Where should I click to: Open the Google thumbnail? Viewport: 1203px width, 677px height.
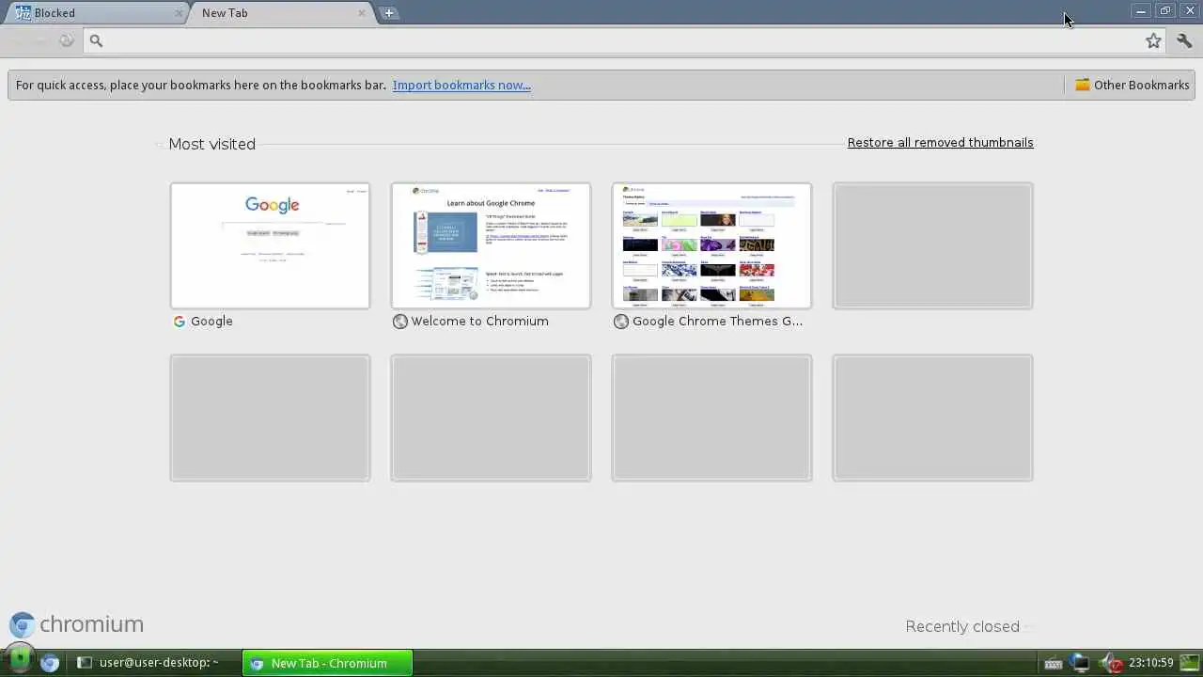coord(270,245)
